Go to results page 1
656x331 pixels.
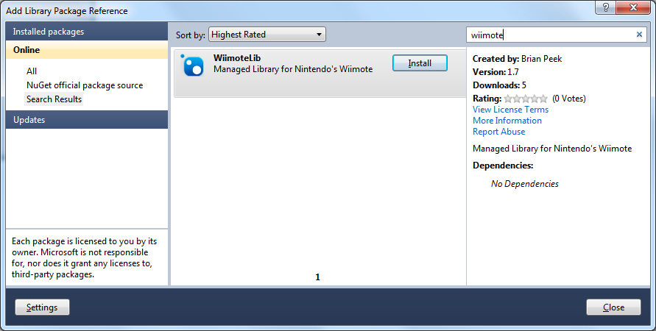click(318, 277)
